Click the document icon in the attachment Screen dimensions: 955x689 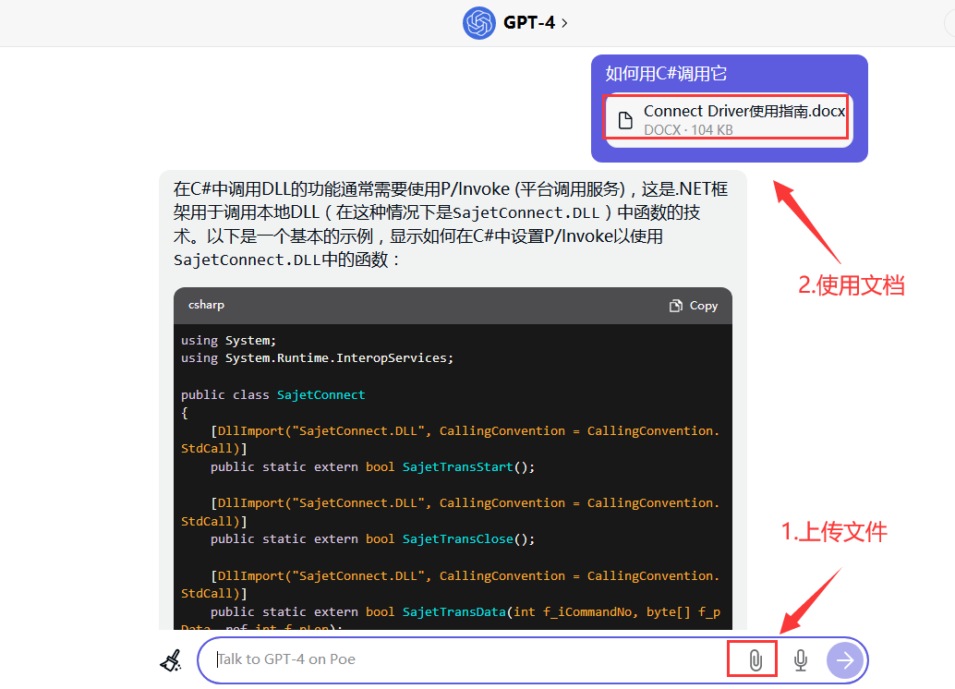click(625, 120)
